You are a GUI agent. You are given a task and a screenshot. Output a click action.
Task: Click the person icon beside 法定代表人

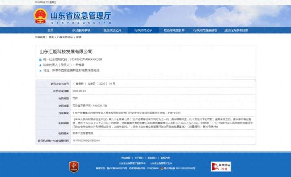pos(40,65)
